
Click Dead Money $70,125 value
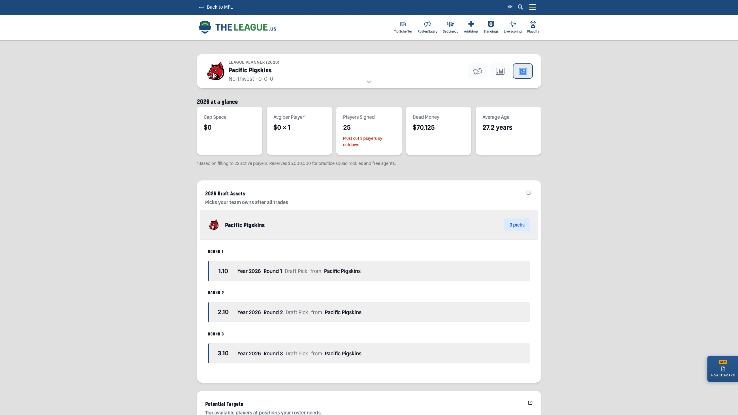click(423, 127)
